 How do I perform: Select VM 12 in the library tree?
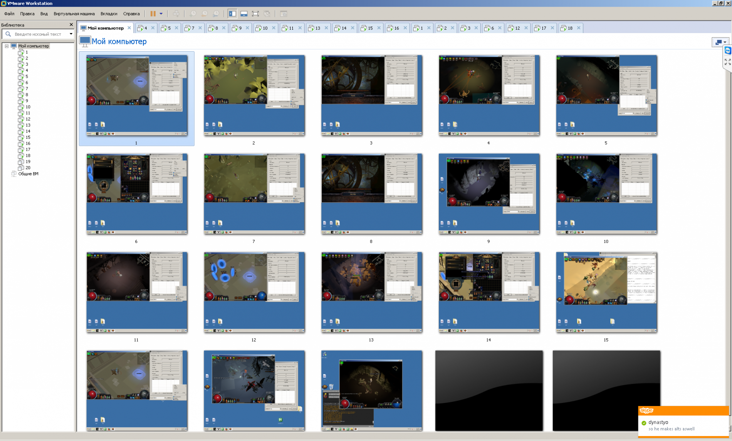28,119
